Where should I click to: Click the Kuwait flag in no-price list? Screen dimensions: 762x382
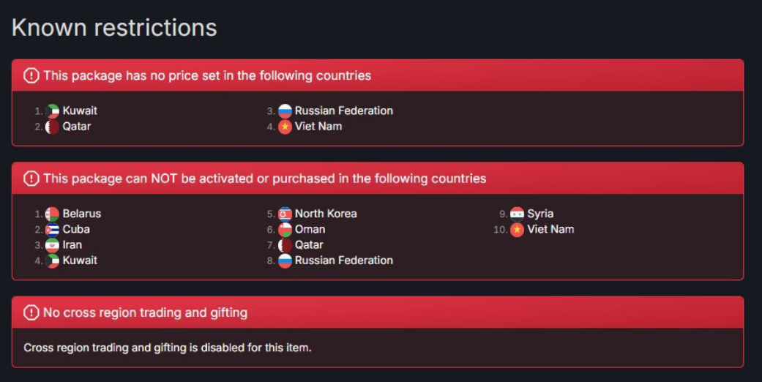(x=53, y=111)
